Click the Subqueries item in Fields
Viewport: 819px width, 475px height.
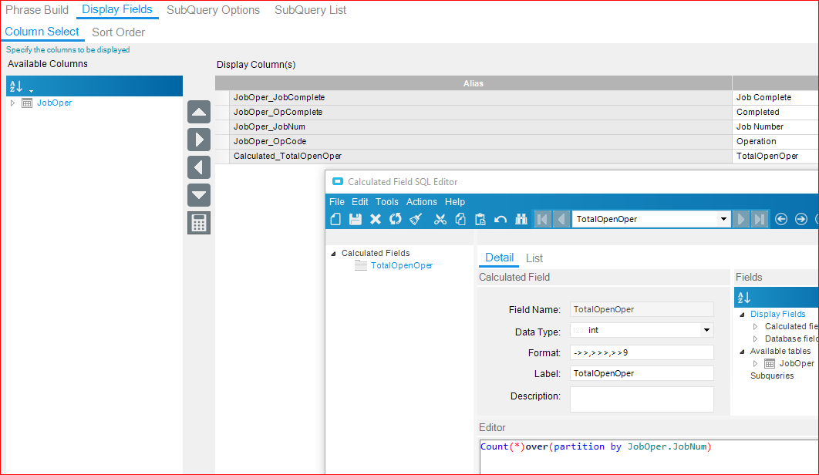click(x=772, y=376)
